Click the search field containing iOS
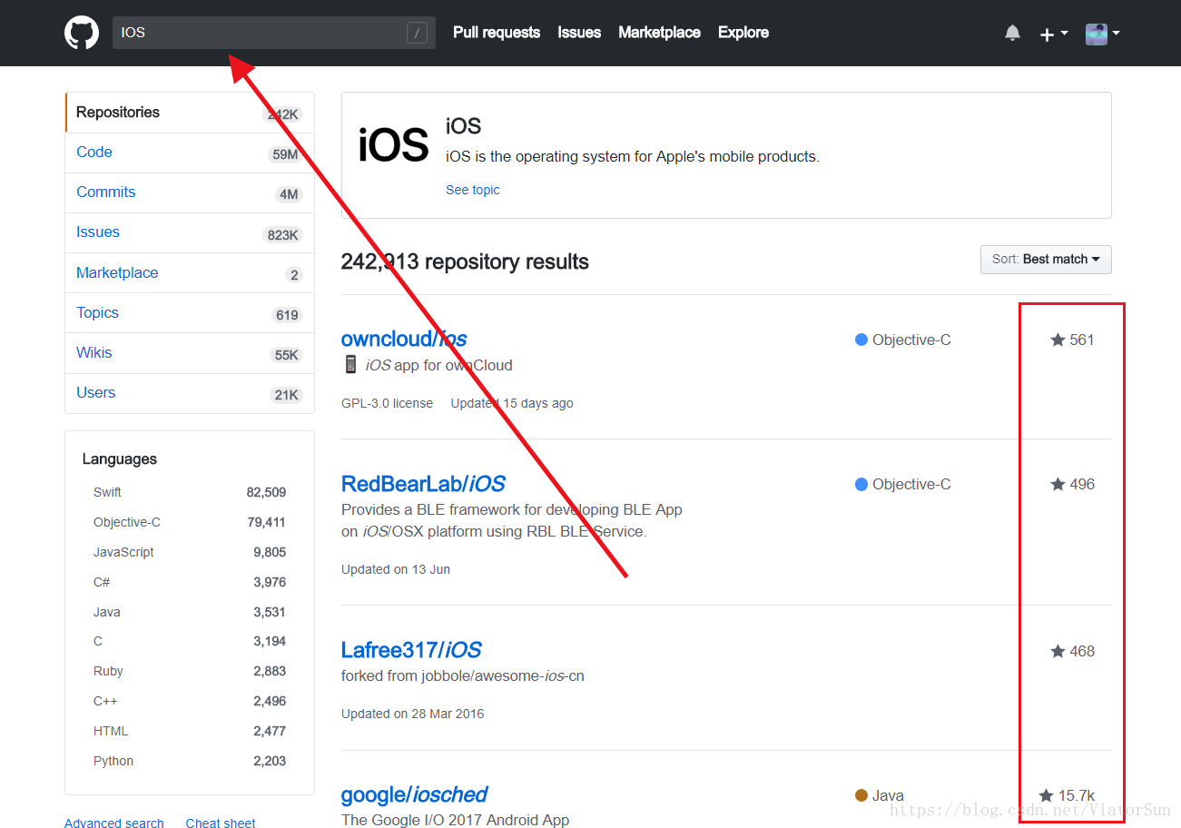 274,33
